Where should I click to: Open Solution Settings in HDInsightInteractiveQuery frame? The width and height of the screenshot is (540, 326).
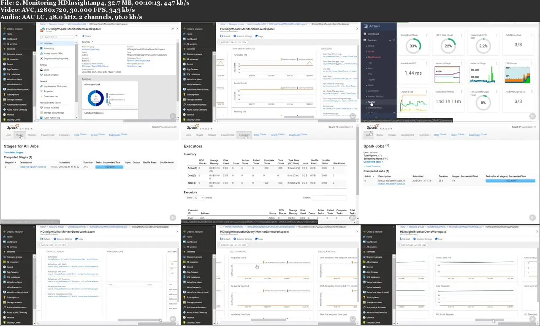click(242, 239)
